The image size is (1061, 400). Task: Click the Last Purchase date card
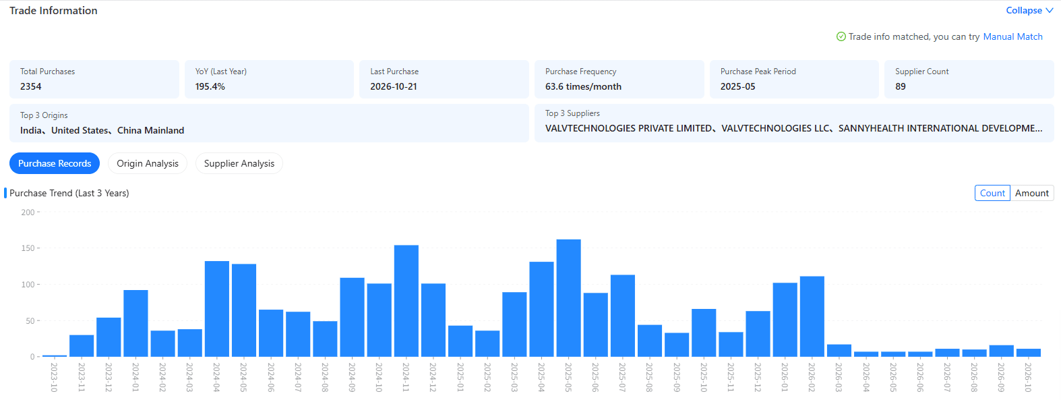click(444, 79)
